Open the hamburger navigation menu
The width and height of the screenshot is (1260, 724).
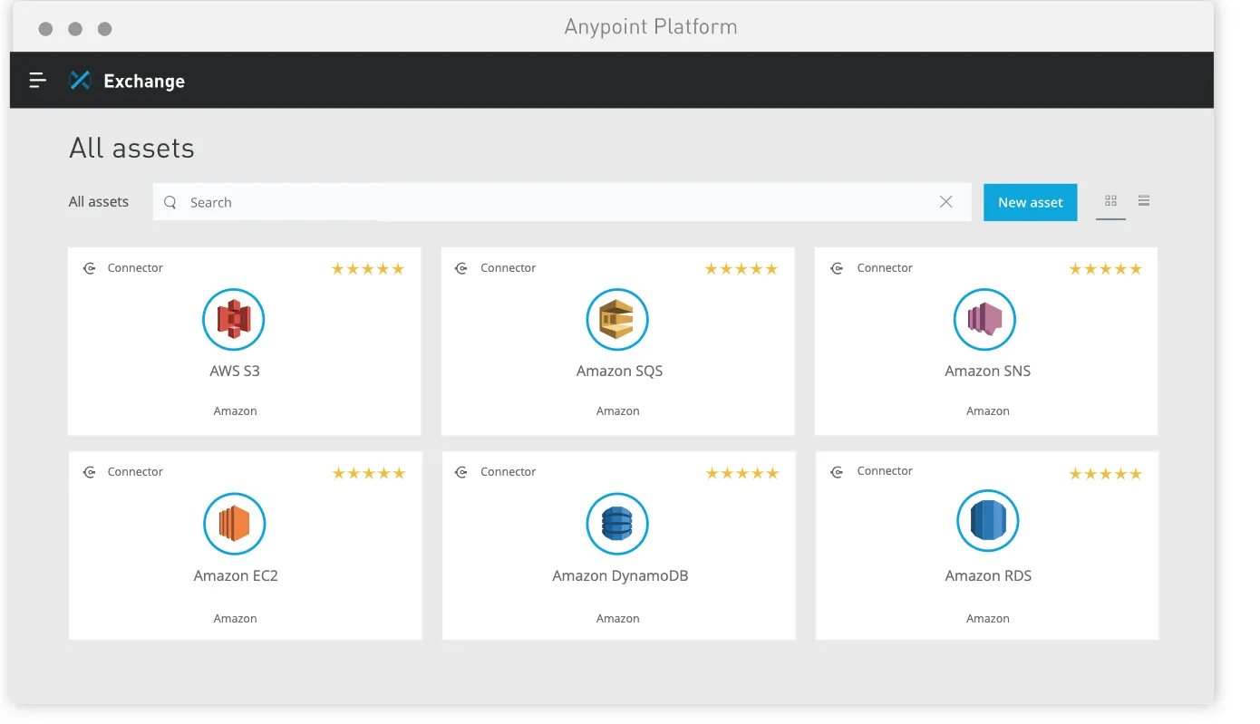[x=37, y=81]
